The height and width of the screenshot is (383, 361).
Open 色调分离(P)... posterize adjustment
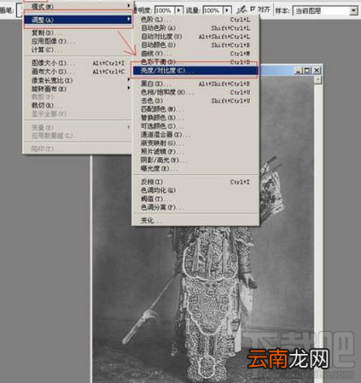[162, 207]
